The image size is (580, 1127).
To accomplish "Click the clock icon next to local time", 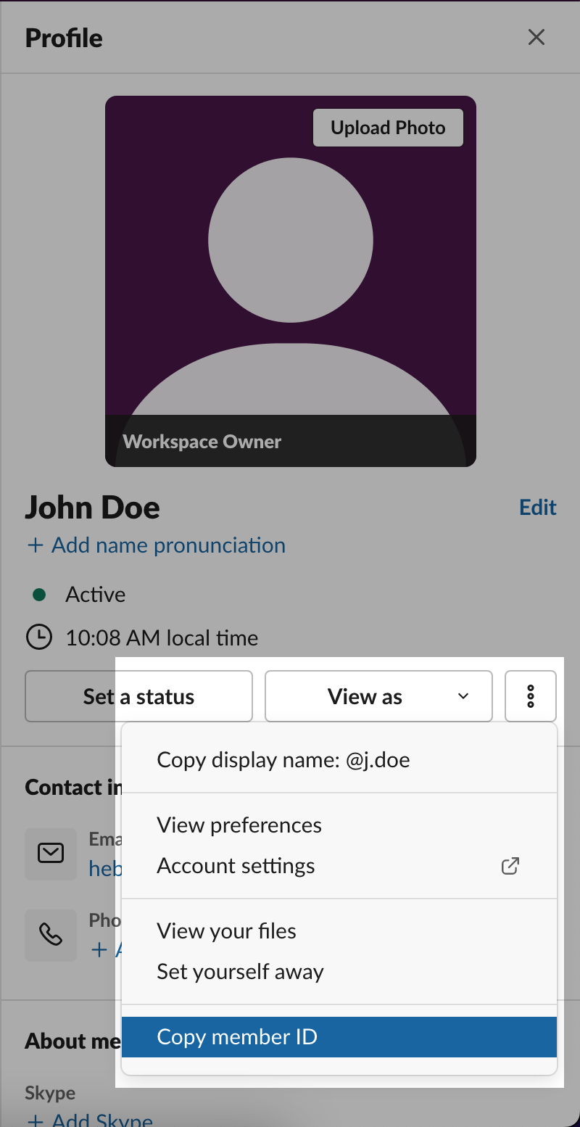I will (x=39, y=637).
